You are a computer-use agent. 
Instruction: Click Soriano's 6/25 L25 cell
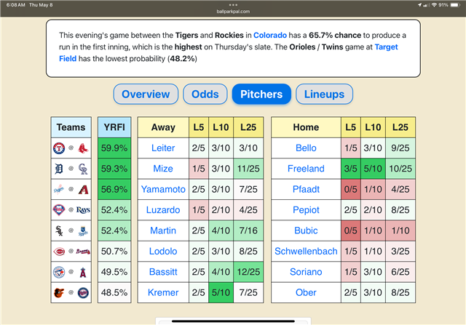400,272
